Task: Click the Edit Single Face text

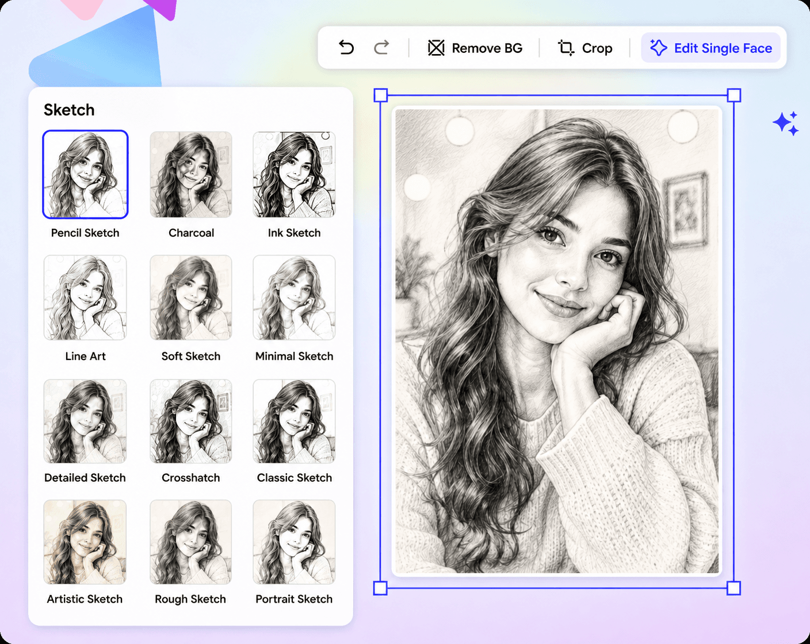Action: [x=723, y=48]
